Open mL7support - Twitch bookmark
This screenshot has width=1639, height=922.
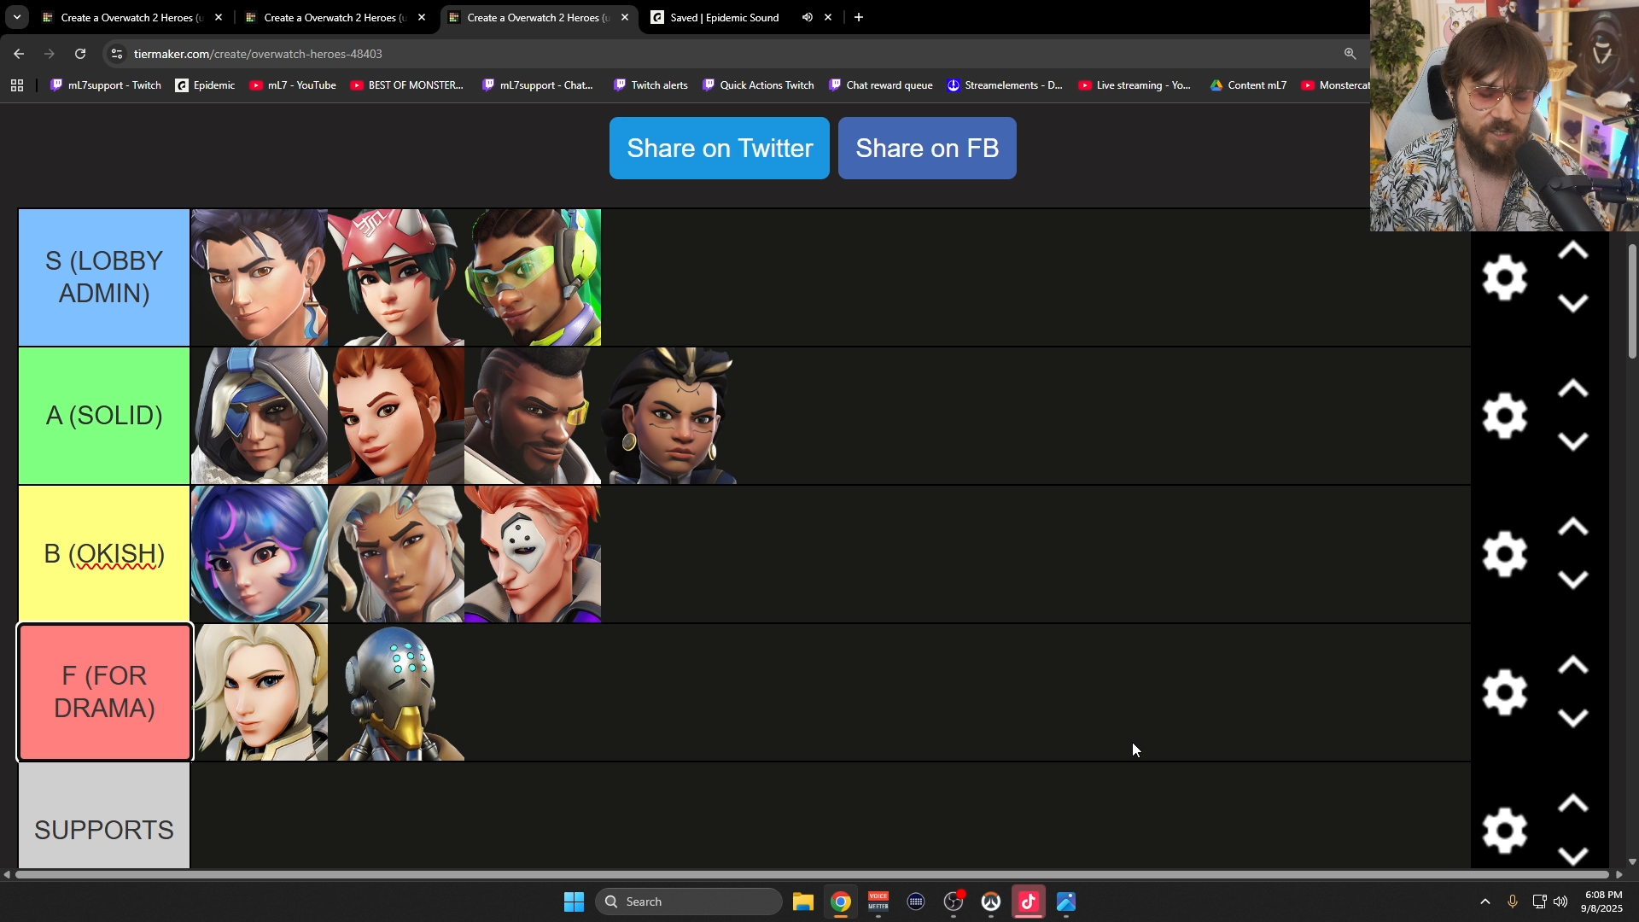(x=106, y=85)
